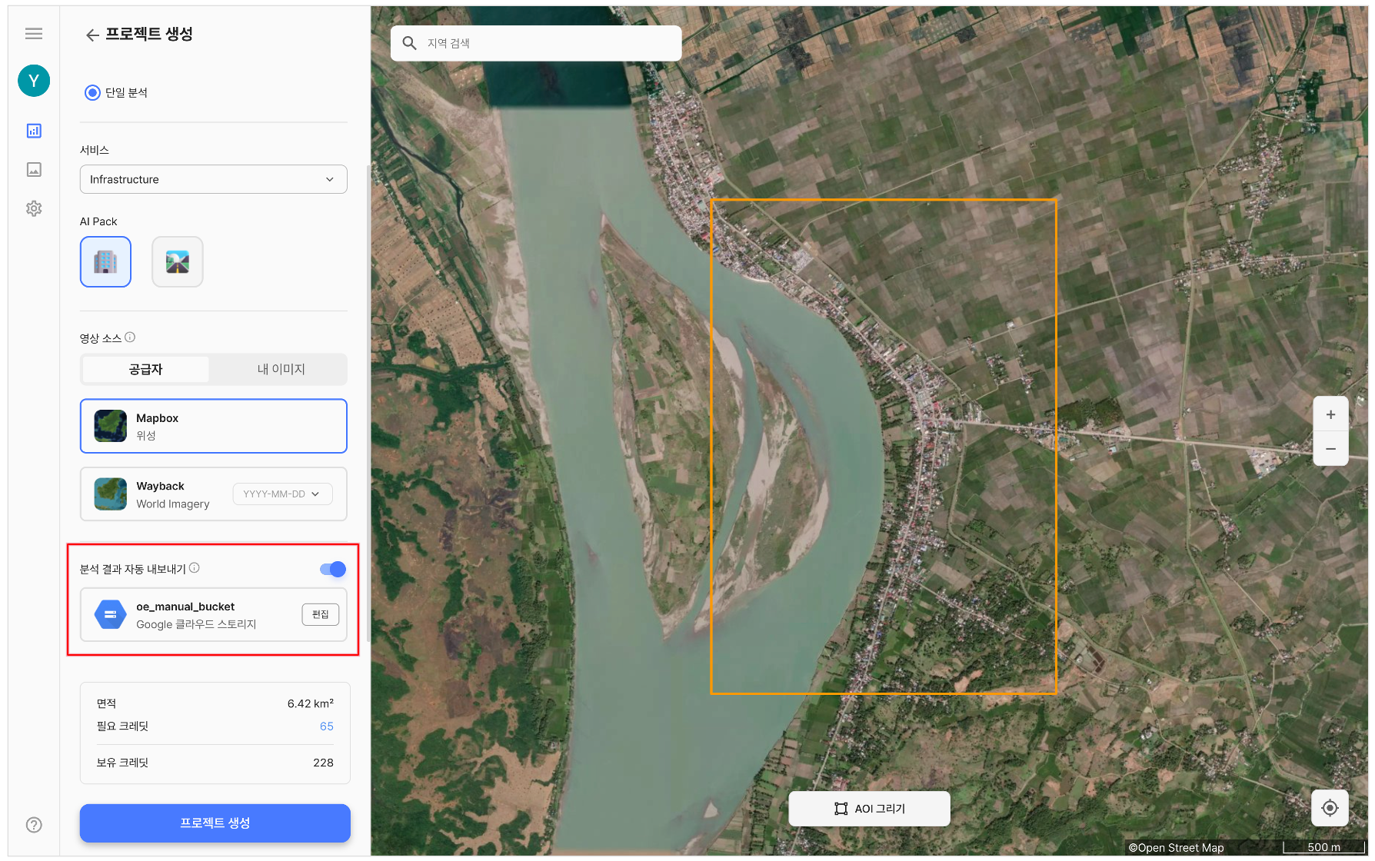
Task: Switch to the 공급자 tab
Action: pyautogui.click(x=145, y=370)
